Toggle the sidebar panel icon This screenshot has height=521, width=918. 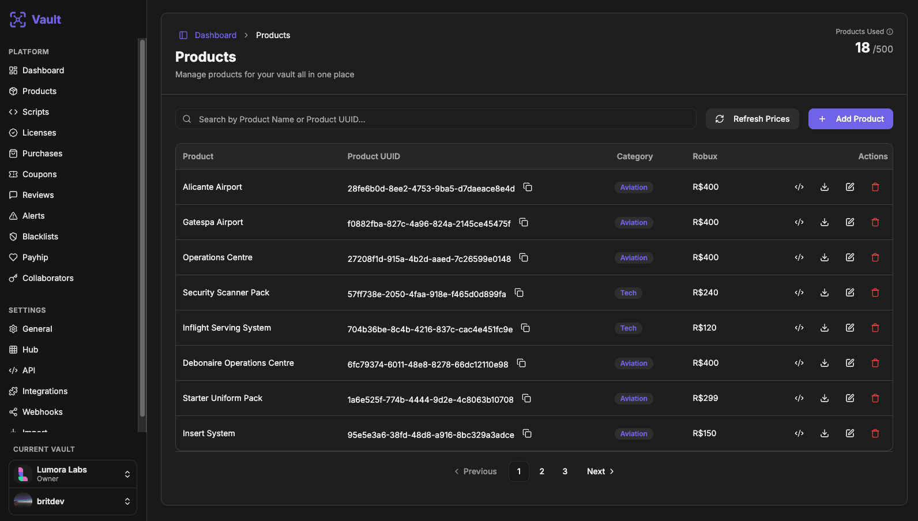(183, 35)
